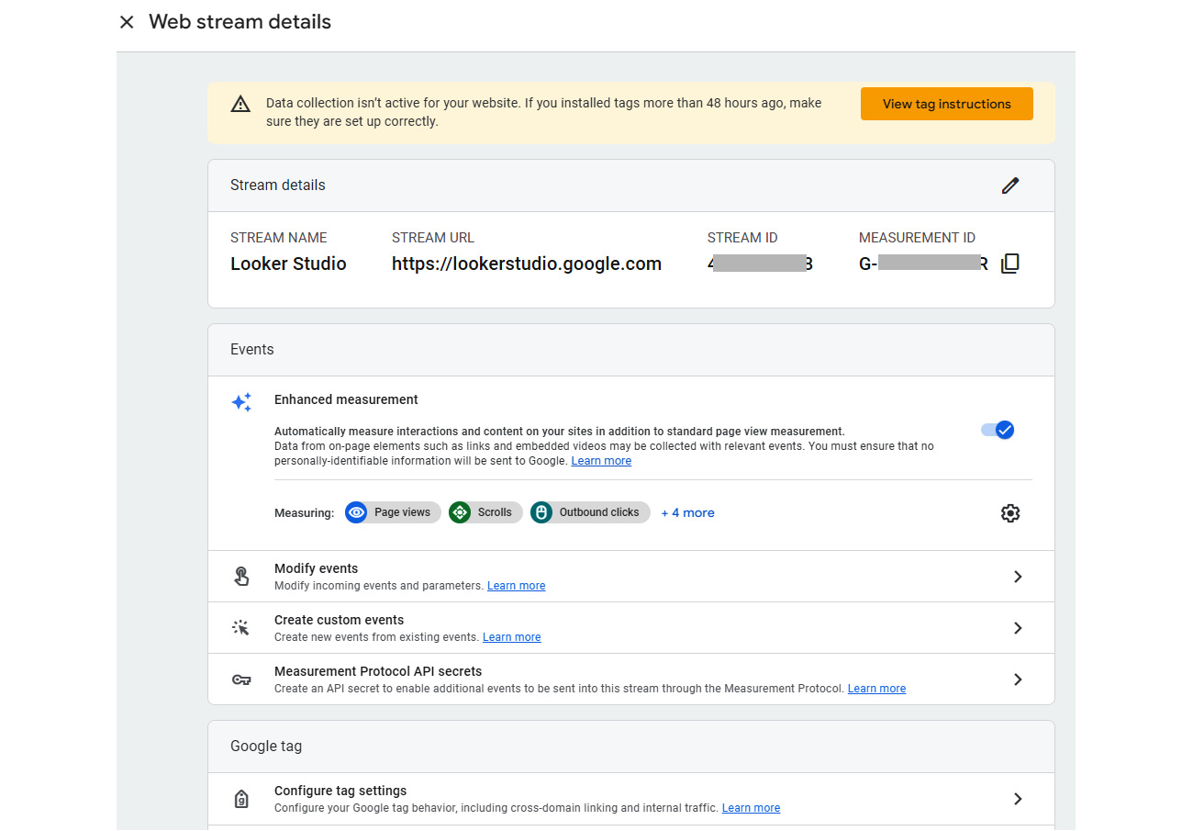Click the Outbound clicks chip label
The height and width of the screenshot is (831, 1193).
click(x=599, y=512)
